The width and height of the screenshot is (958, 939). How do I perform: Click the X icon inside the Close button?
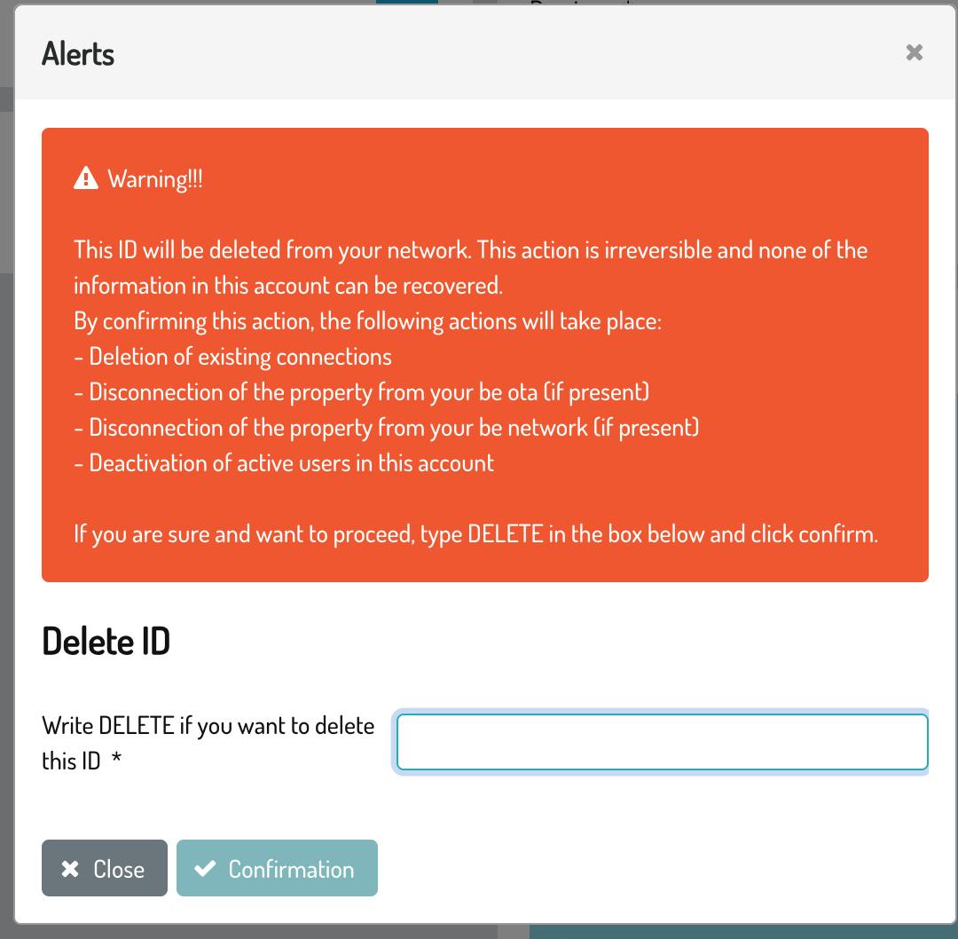click(x=70, y=869)
